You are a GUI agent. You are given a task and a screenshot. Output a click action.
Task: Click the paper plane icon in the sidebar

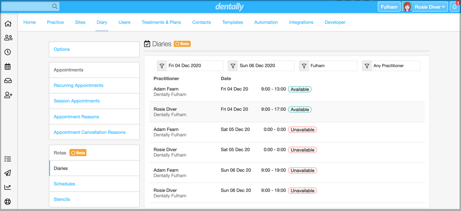pos(8,173)
